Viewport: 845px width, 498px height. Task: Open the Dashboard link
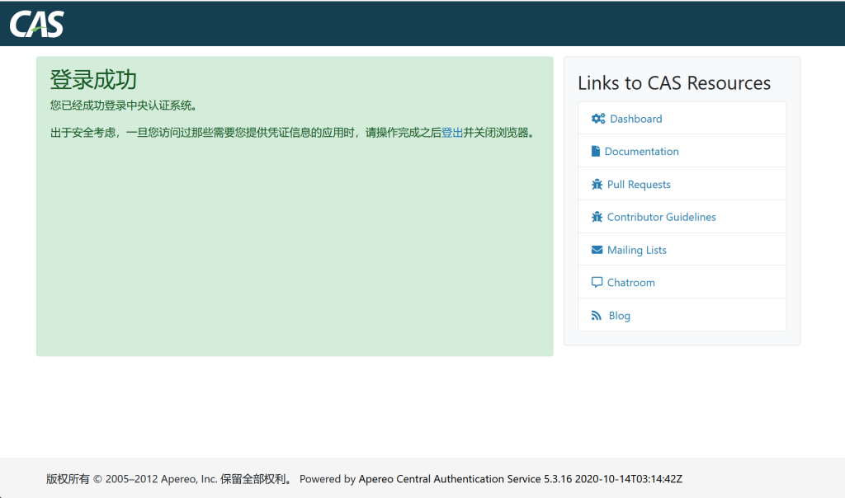point(635,119)
